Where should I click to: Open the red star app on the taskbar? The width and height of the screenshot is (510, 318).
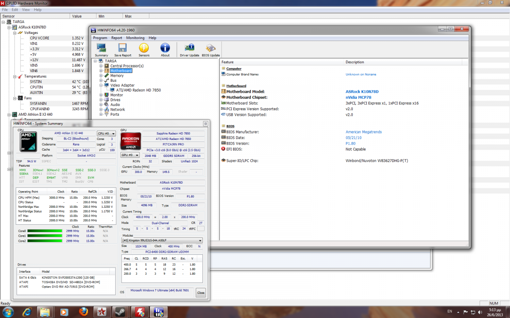coord(102,312)
